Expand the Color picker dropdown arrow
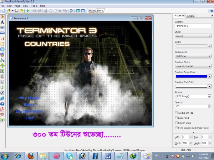Screen dimensions: 214x160 (x=209, y=46)
